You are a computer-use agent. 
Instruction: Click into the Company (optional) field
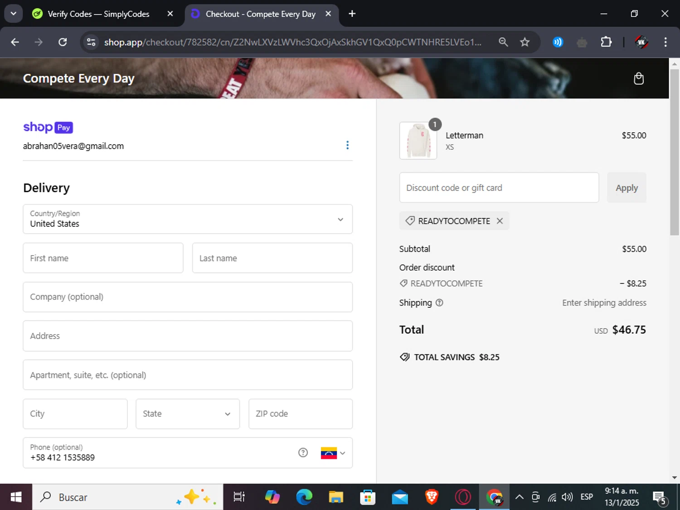[188, 297]
